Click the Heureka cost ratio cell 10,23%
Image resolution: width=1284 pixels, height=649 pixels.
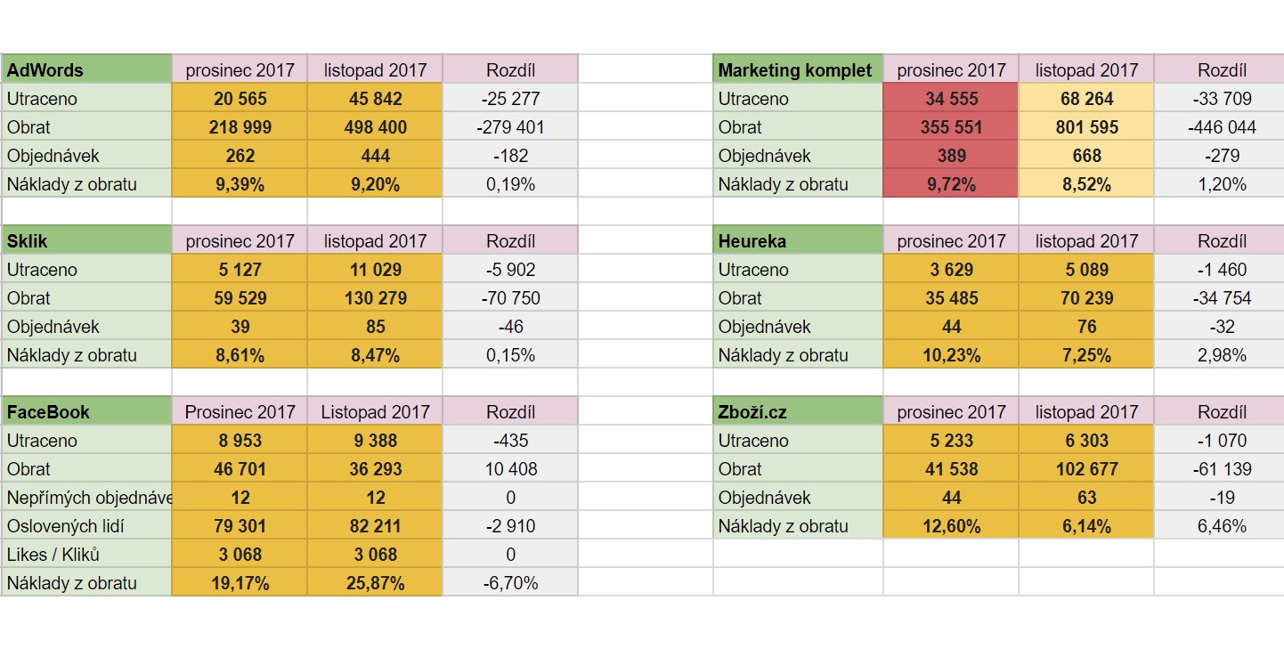coord(951,354)
